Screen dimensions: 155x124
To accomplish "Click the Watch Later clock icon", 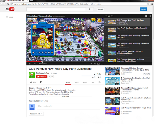I will [91, 64].
